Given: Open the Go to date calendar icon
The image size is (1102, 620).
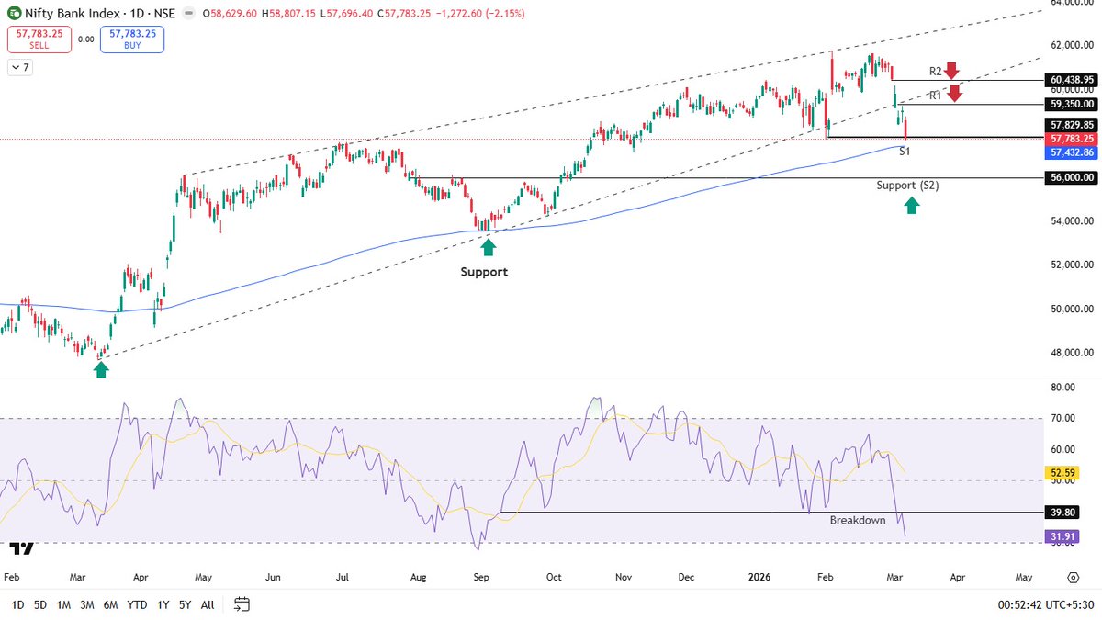Looking at the screenshot, I should point(242,604).
